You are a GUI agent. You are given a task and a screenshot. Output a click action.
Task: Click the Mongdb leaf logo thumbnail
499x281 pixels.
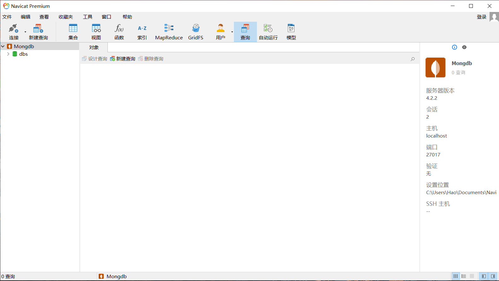[436, 67]
